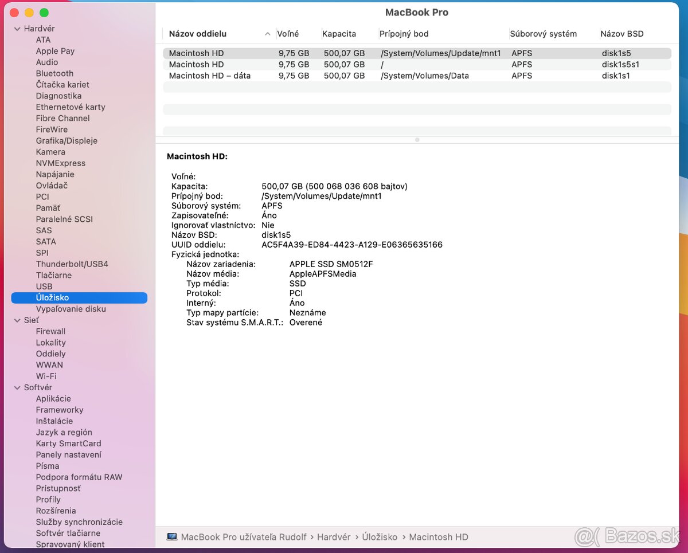This screenshot has width=688, height=553.
Task: Sort volumes by the Kapacita column
Action: point(339,34)
